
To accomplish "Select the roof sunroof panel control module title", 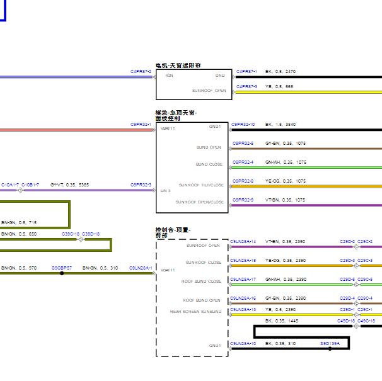I will pos(176,116).
